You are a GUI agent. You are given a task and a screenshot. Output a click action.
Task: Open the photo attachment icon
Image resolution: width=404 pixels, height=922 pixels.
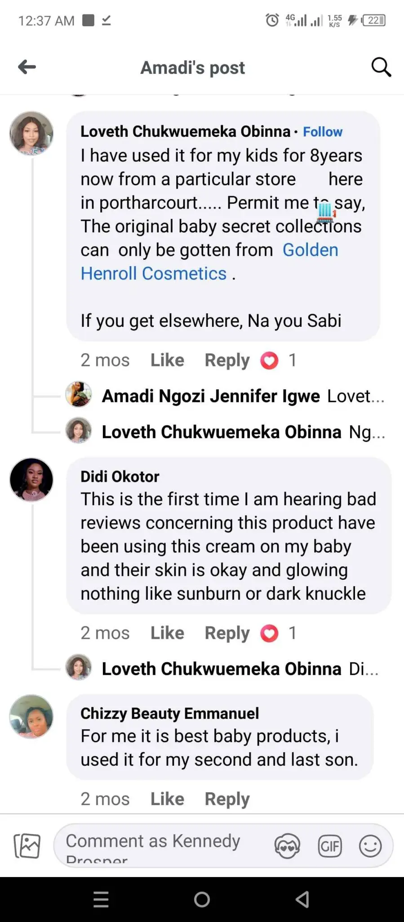(x=27, y=846)
